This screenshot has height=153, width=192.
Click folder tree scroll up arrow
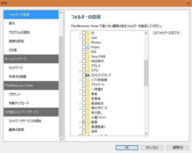coord(146,33)
